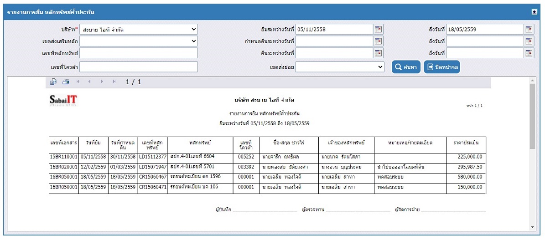Open the เขตส่งย่อย dropdown
Viewport: 545px width, 240px height.
[340, 66]
